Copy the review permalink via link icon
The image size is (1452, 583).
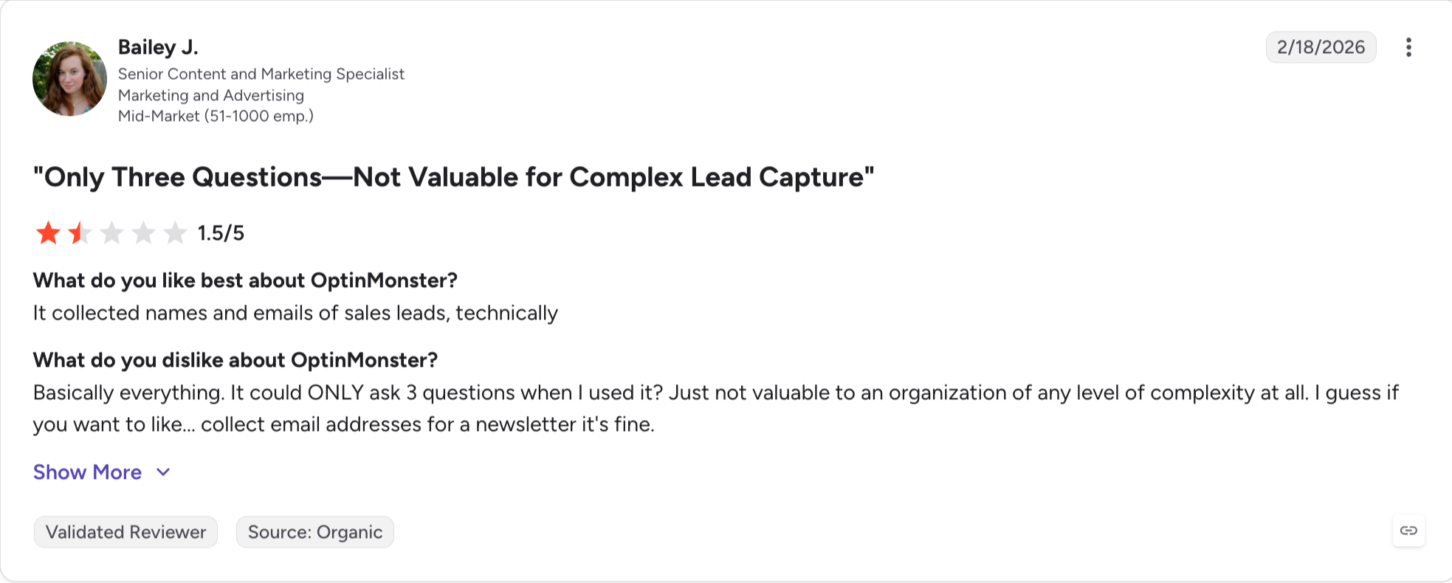pos(1408,531)
